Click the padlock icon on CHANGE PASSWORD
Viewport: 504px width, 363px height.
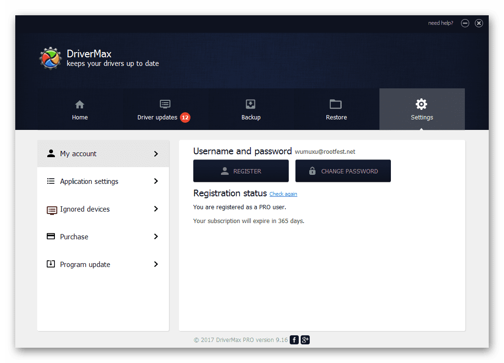click(x=312, y=171)
